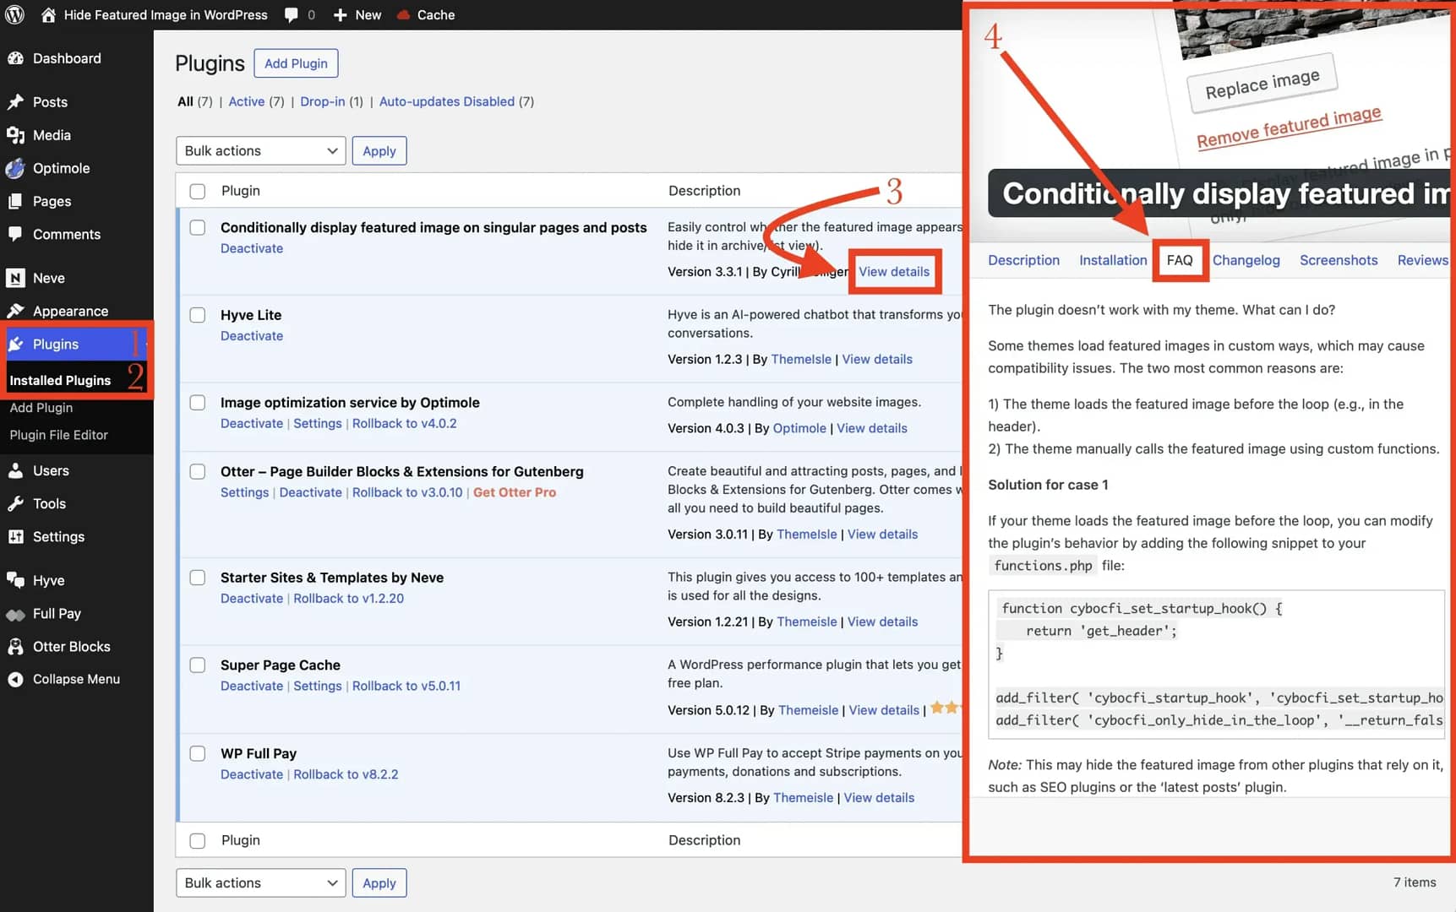
Task: Switch to the Screenshots tab in plugin details
Action: click(1339, 260)
